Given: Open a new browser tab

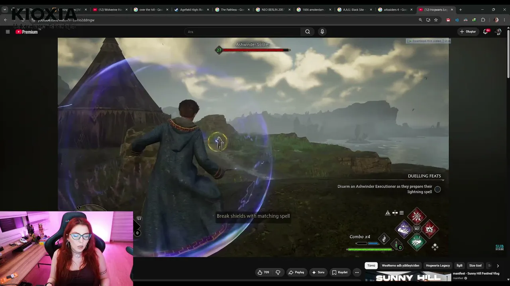Looking at the screenshot, I should 461,10.
